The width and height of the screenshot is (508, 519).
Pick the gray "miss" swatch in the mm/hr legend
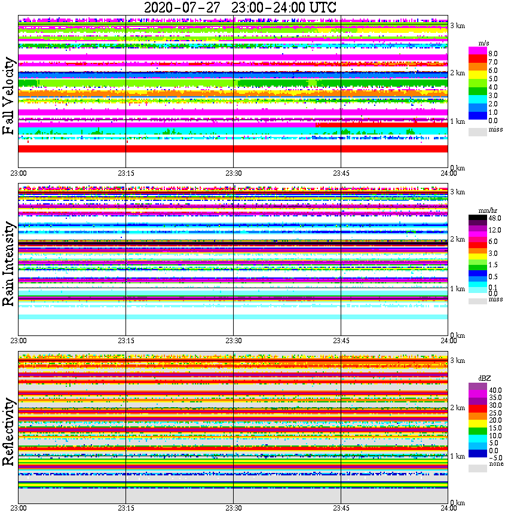478,301
